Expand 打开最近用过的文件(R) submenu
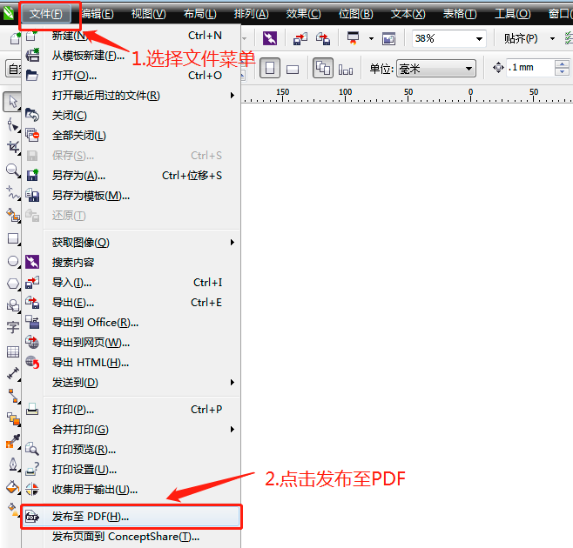The height and width of the screenshot is (548, 573). [x=131, y=96]
